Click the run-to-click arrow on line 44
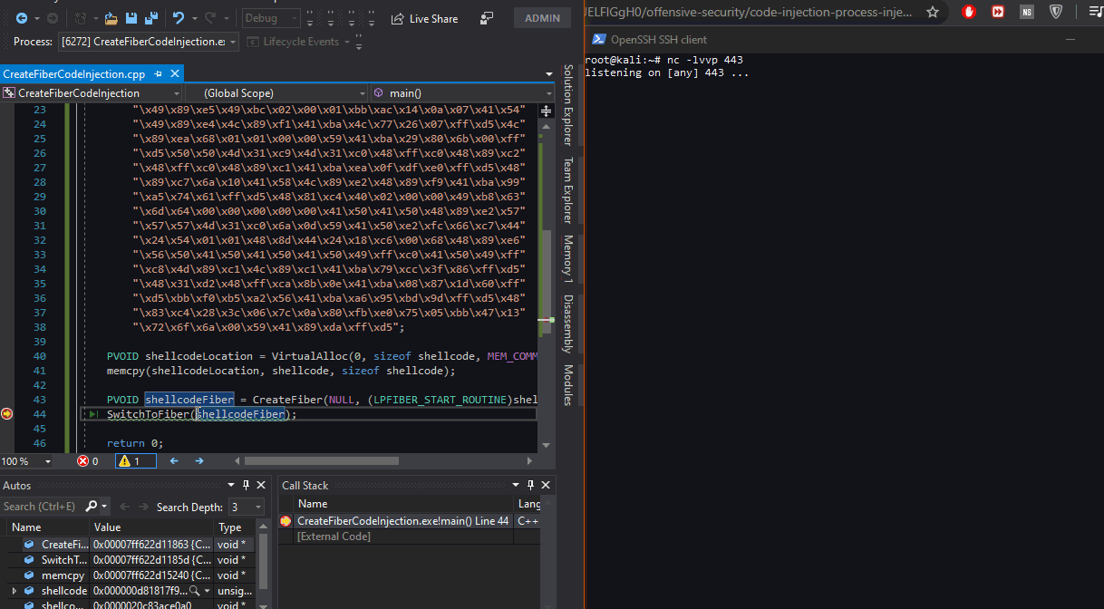Screen dimensions: 1104x609 (92, 414)
